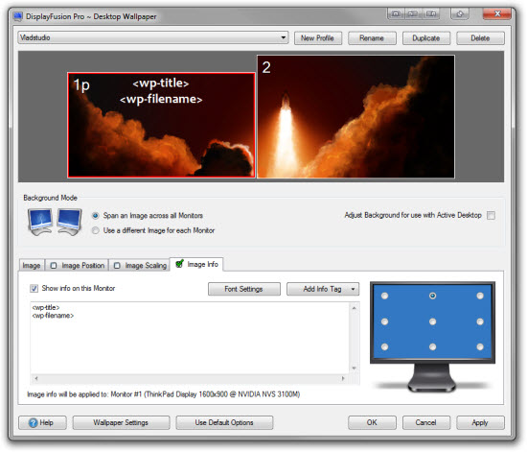Click the Rename profile button
This screenshot has height=452, width=527.
pyautogui.click(x=372, y=38)
